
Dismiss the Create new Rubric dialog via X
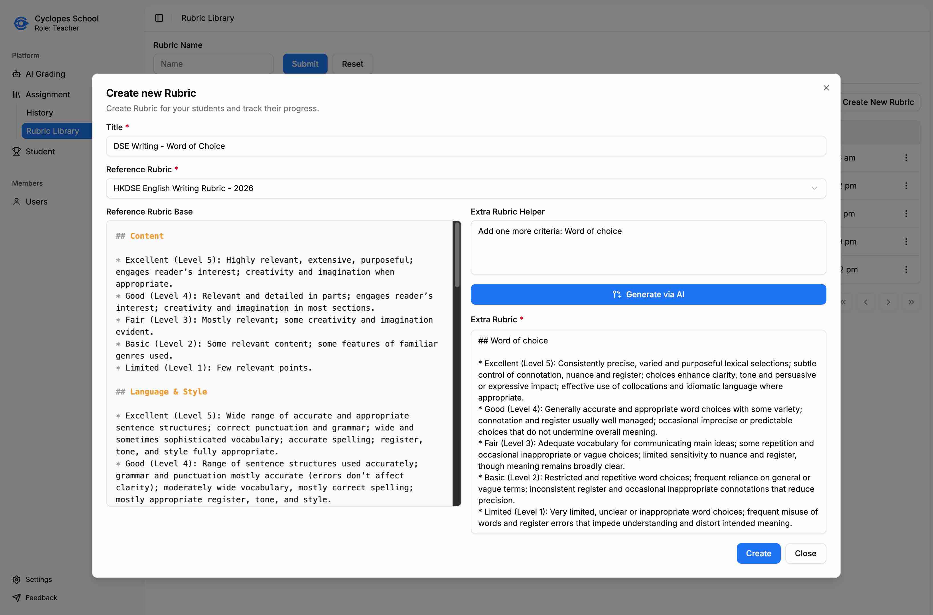[826, 88]
